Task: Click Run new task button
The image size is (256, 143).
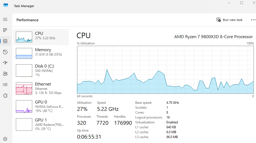Action: pos(229,20)
